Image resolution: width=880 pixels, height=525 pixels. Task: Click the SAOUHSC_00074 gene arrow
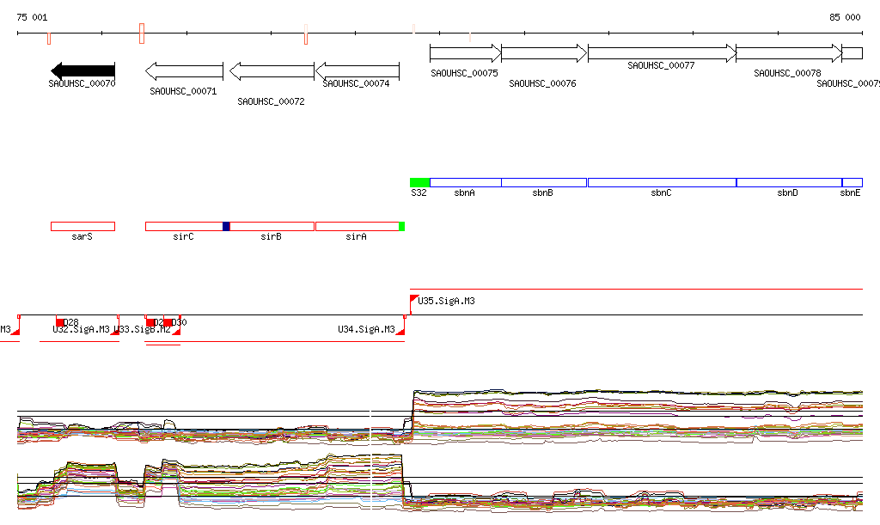[x=357, y=70]
